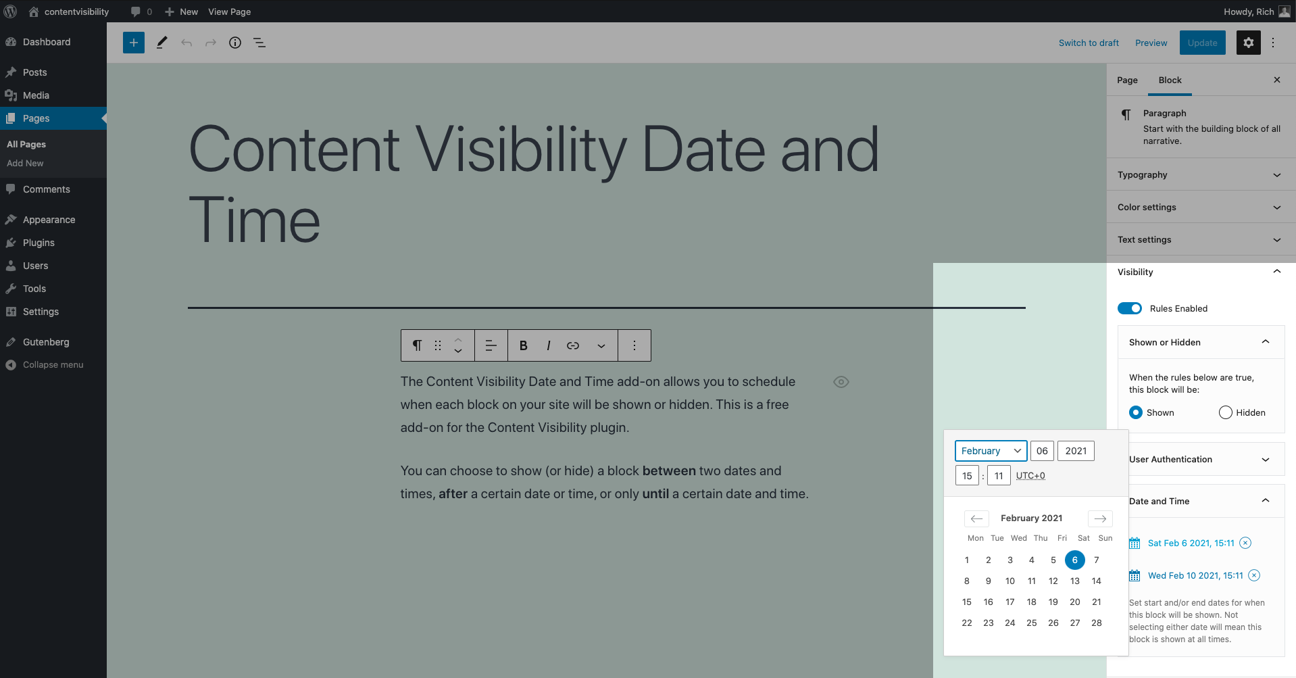
Task: Select the Shown radio option
Action: click(x=1136, y=412)
